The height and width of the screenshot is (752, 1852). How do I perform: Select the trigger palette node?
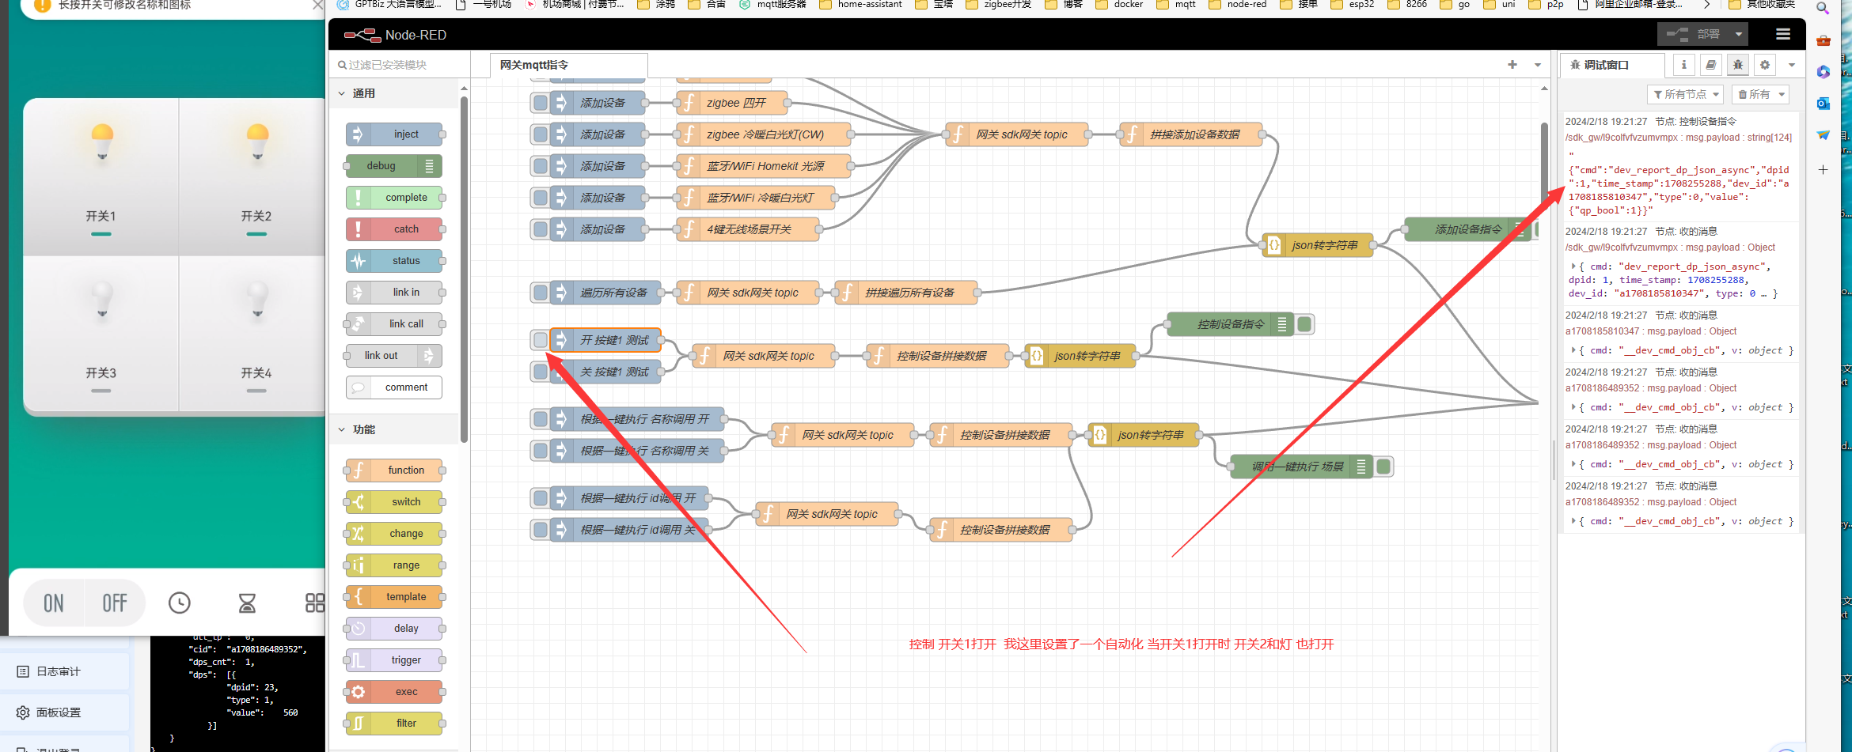pos(395,660)
